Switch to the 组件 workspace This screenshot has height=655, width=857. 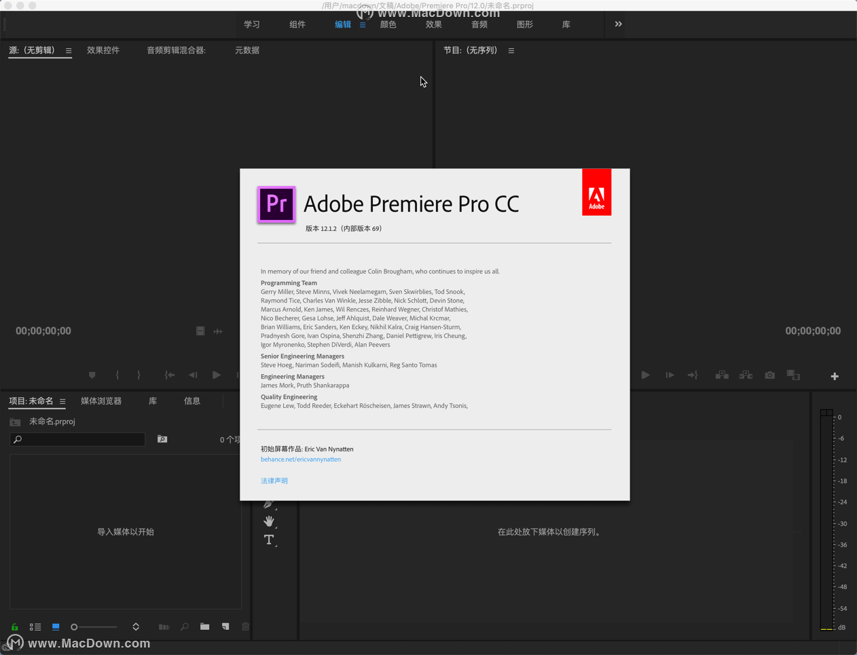point(297,24)
